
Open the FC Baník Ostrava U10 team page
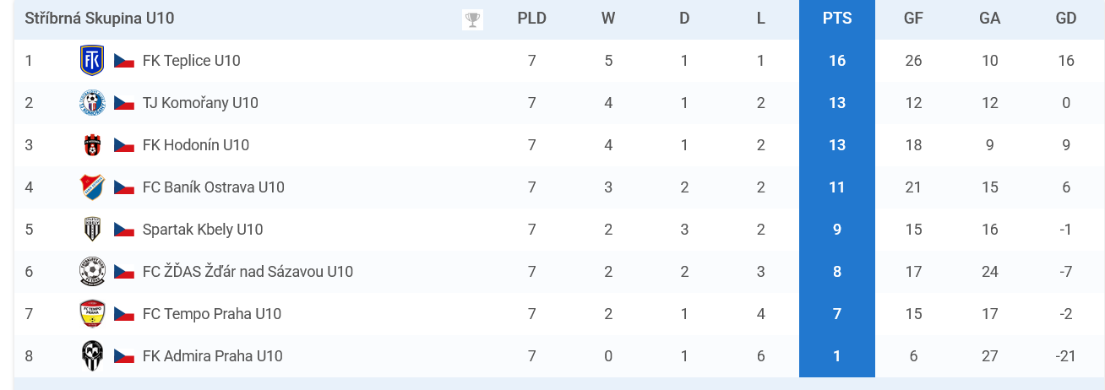point(214,187)
